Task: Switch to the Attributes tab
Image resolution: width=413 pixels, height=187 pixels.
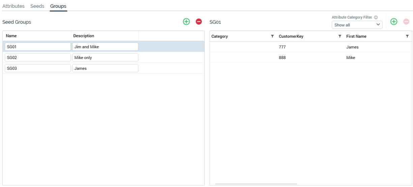Action: [x=13, y=6]
